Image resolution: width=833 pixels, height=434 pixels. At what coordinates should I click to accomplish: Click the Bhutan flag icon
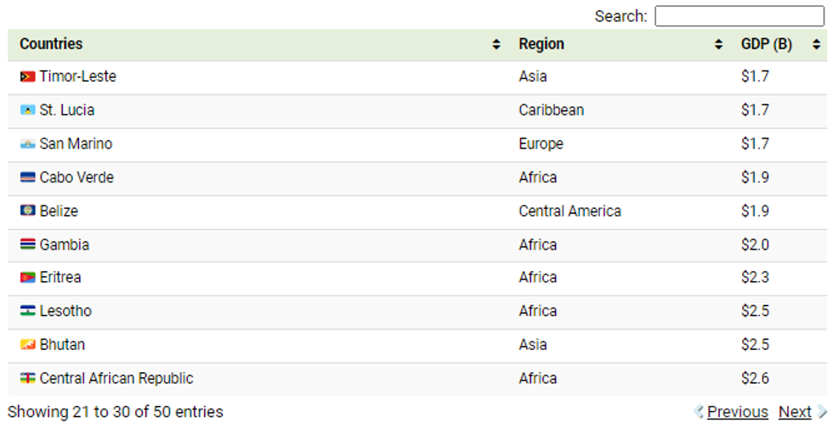point(27,345)
